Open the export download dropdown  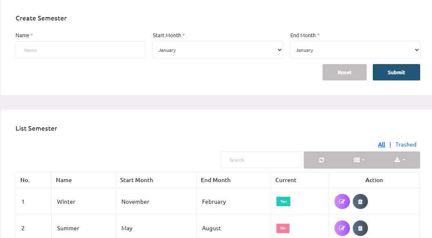tap(399, 160)
